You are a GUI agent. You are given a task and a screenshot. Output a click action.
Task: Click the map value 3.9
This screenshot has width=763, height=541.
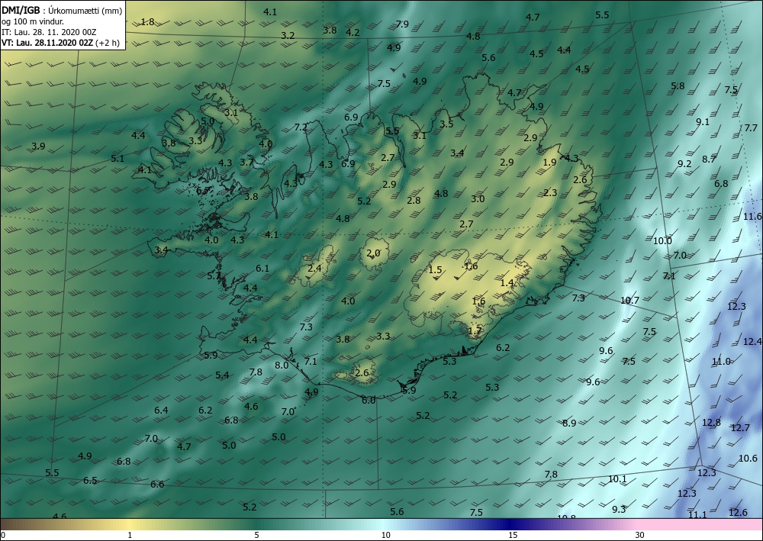click(38, 147)
